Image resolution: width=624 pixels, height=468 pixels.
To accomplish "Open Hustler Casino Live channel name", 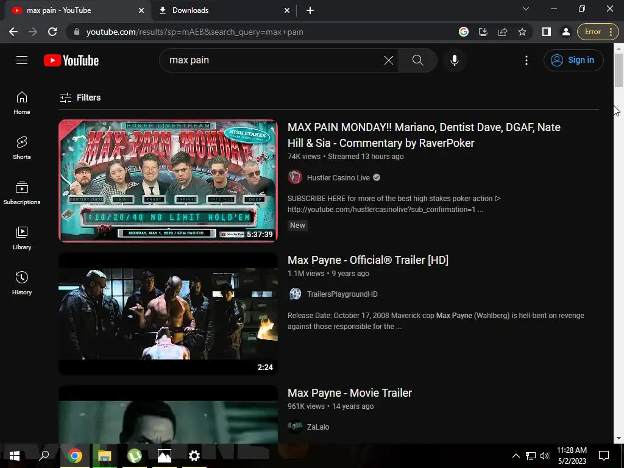I will pos(338,177).
